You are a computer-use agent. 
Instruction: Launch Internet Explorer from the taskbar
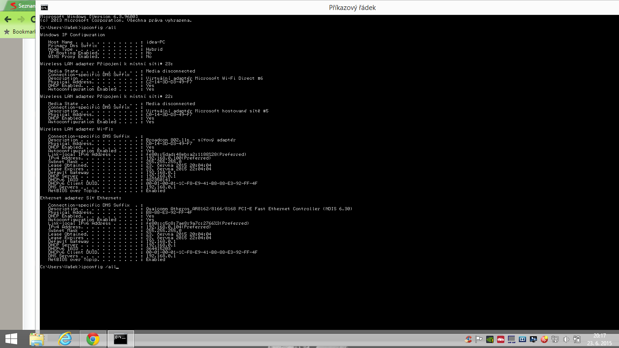pyautogui.click(x=65, y=338)
